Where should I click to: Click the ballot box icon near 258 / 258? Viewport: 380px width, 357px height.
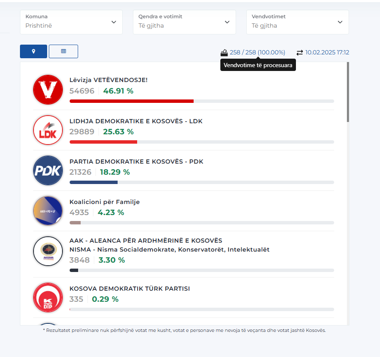[224, 53]
